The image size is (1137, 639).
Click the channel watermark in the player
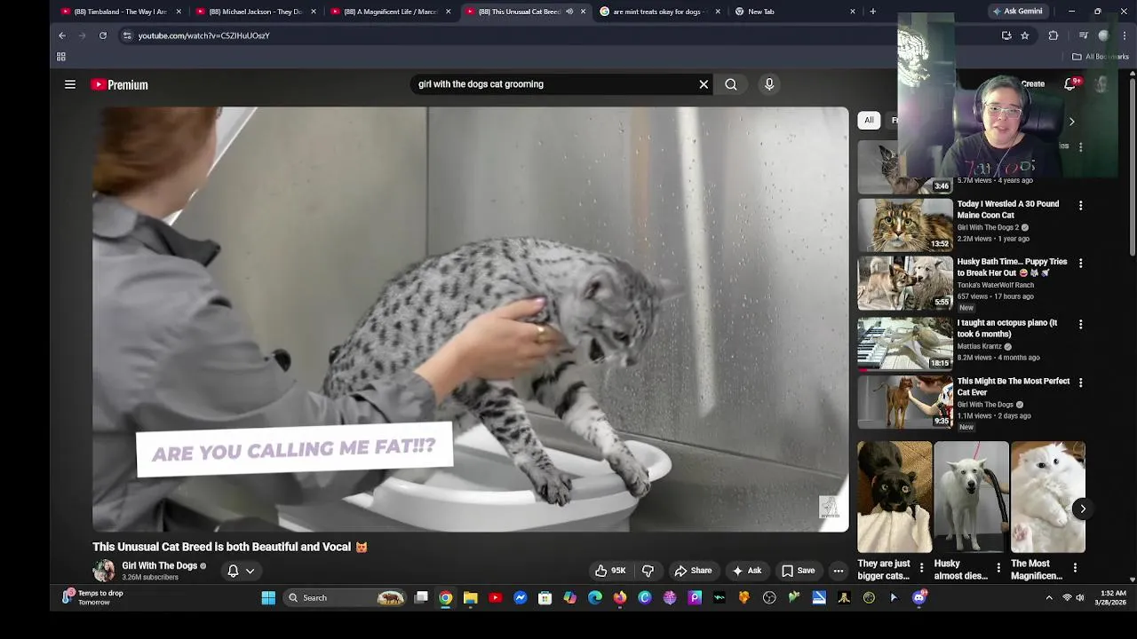pos(829,508)
